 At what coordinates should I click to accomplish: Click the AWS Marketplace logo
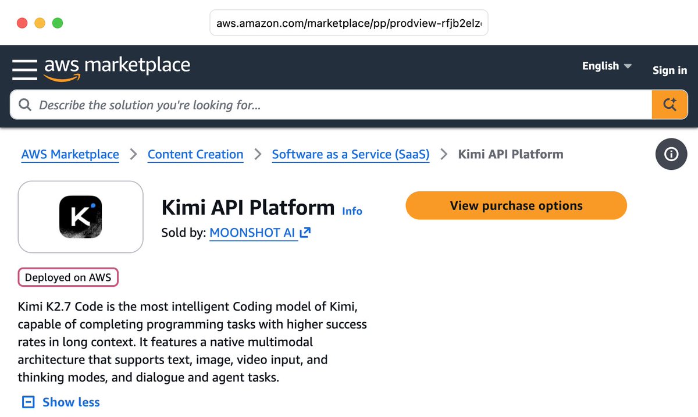click(117, 68)
